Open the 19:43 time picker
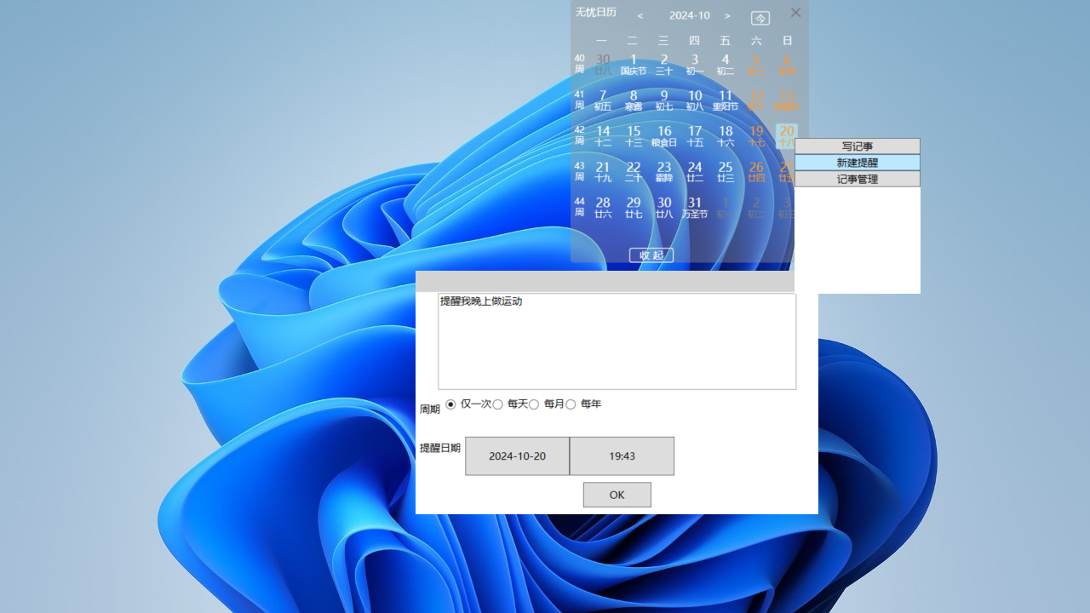This screenshot has width=1090, height=613. [x=622, y=455]
